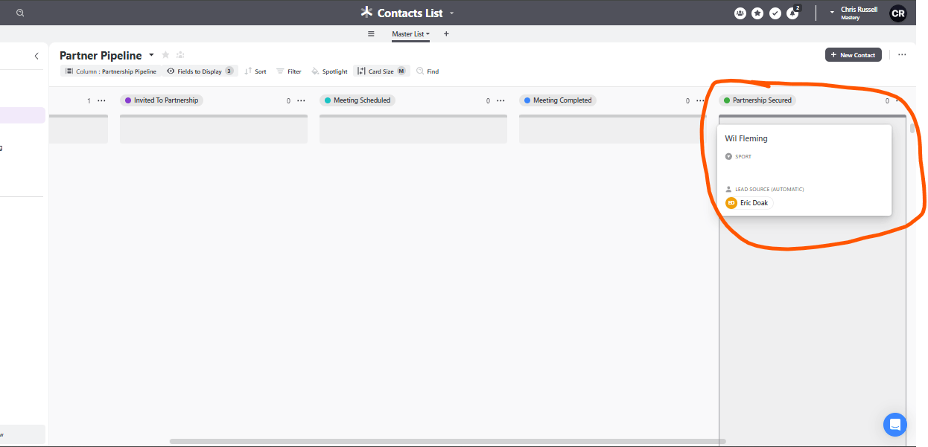Screen dimensions: 928x447
Task: Click the CR profile avatar
Action: tap(898, 13)
